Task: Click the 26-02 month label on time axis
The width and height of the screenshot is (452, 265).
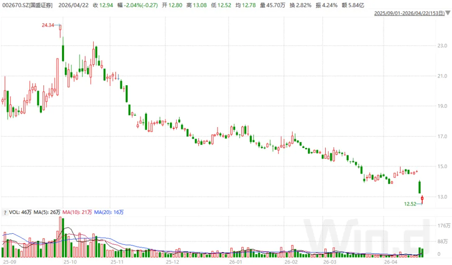Action: (291, 262)
